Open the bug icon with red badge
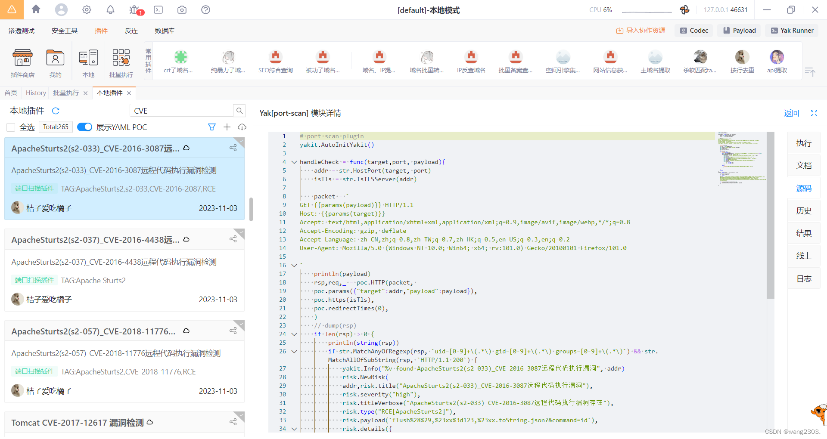This screenshot has height=439, width=827. pyautogui.click(x=135, y=10)
